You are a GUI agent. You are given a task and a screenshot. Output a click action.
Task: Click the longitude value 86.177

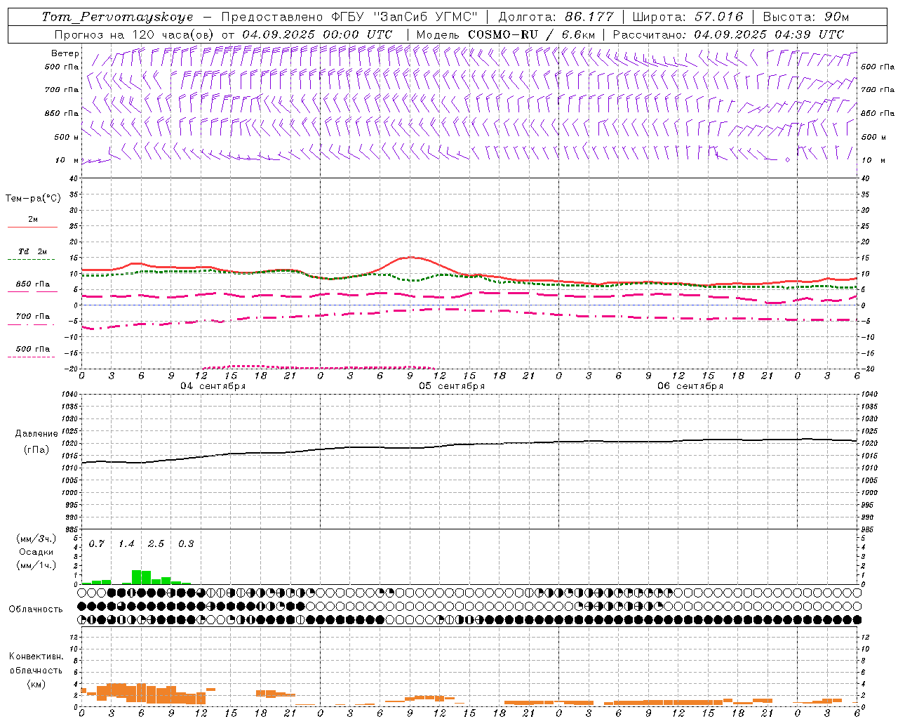point(589,17)
